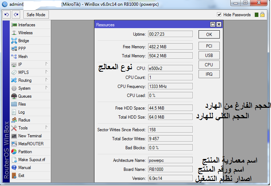Open the Manual menu entry
271x186 pixels.
[30, 168]
